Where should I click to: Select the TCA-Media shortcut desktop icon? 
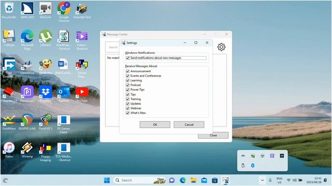click(64, 152)
